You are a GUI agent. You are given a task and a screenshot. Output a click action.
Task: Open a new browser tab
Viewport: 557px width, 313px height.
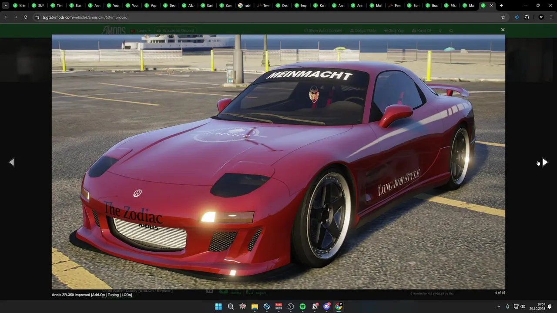click(x=501, y=5)
